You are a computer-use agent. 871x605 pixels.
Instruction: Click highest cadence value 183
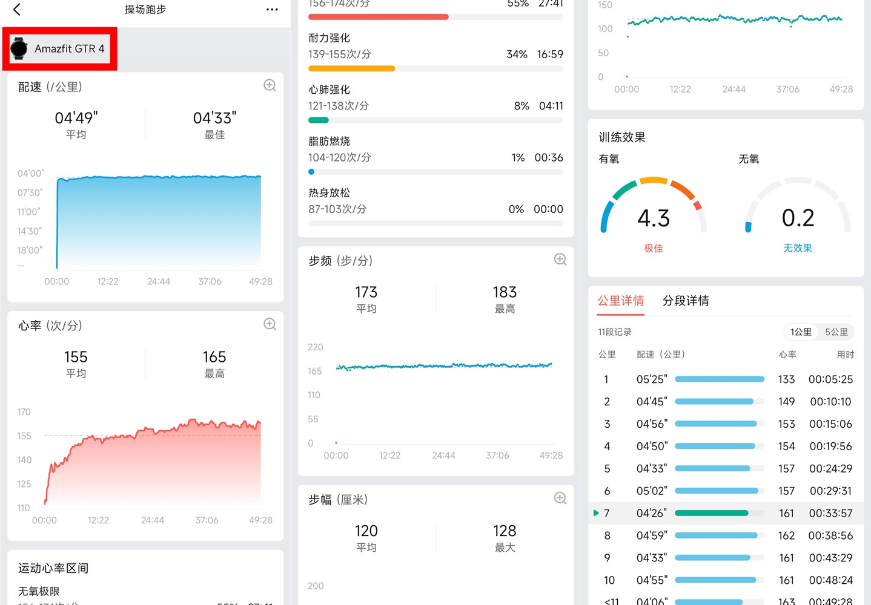click(505, 292)
